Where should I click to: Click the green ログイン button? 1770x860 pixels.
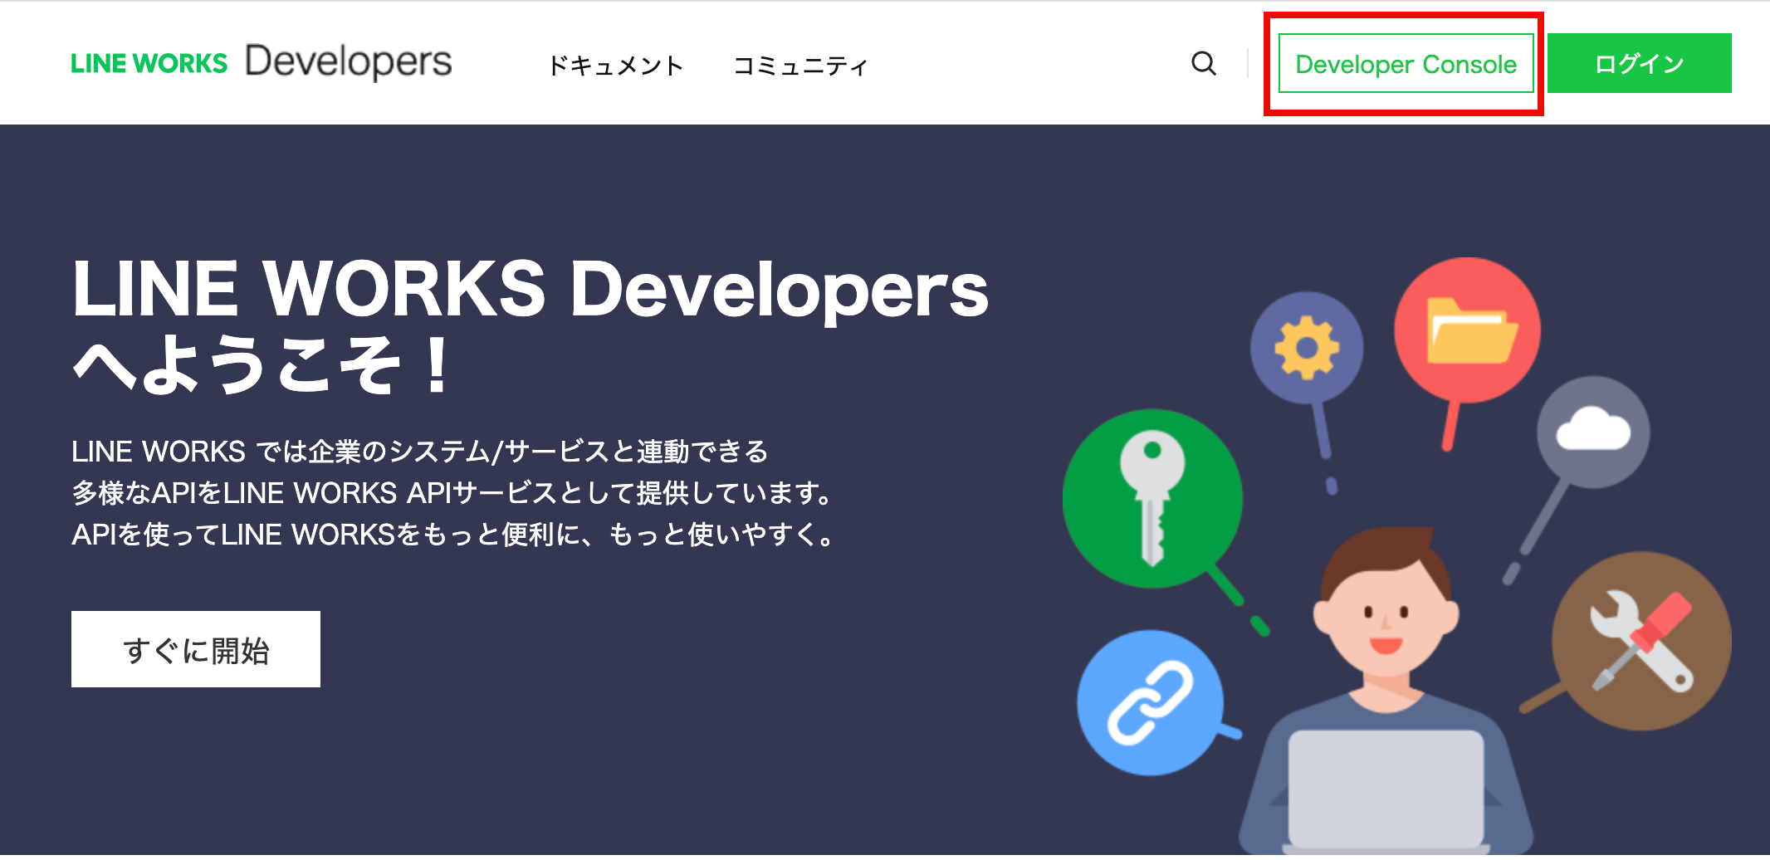coord(1639,63)
